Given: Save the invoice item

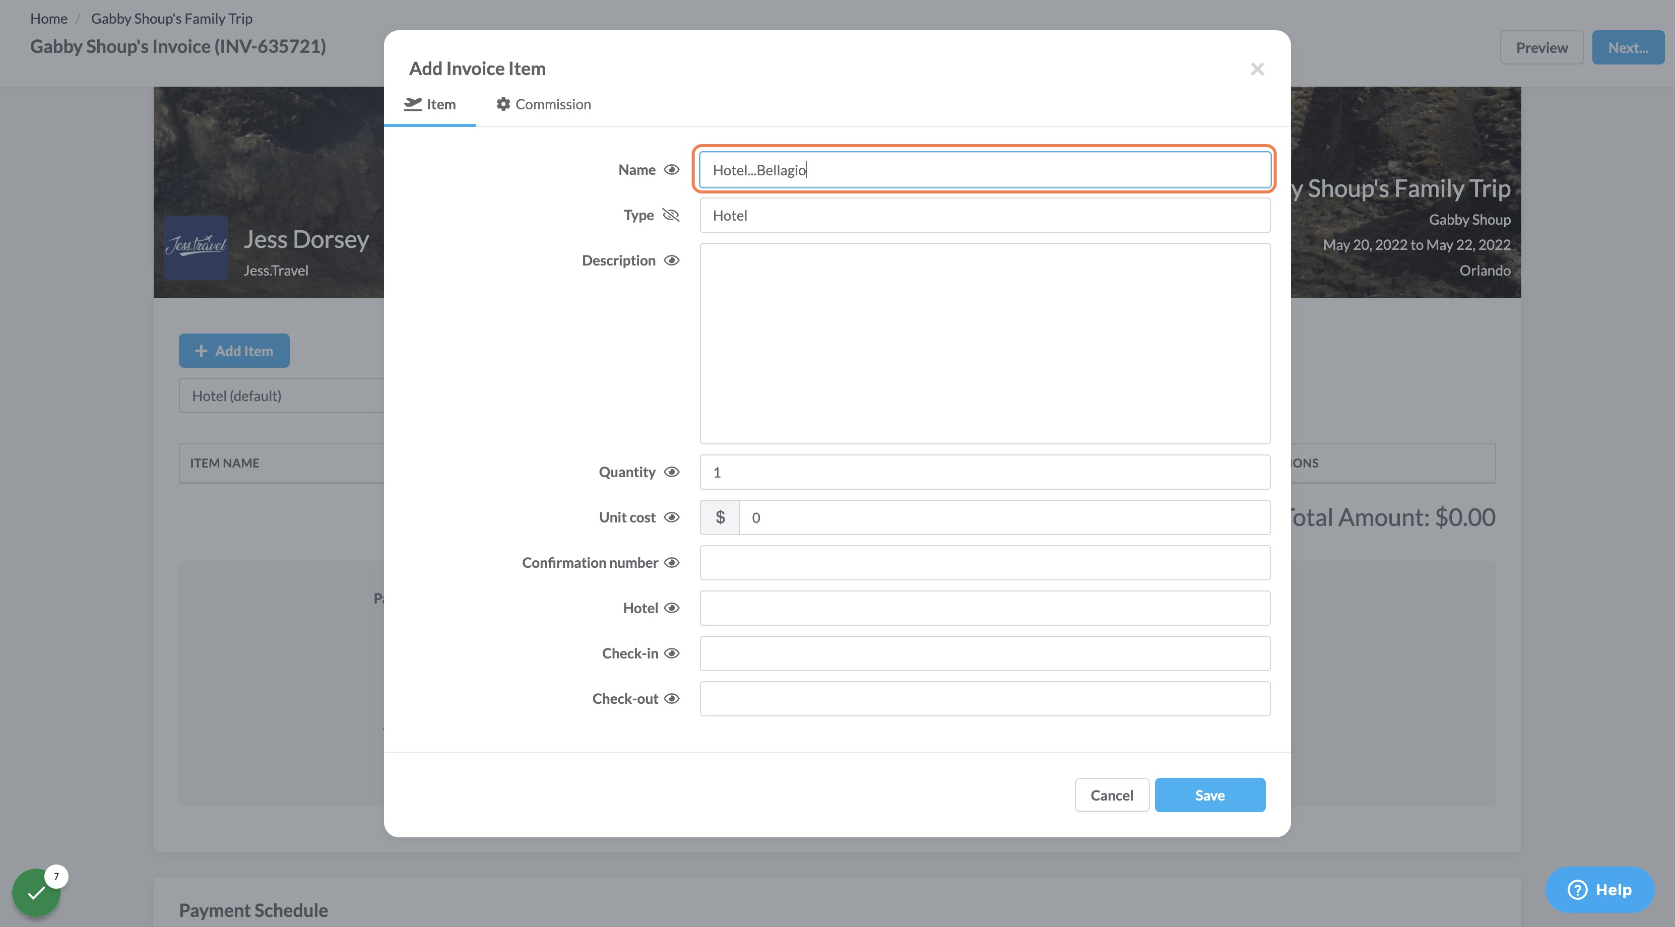Looking at the screenshot, I should tap(1209, 795).
